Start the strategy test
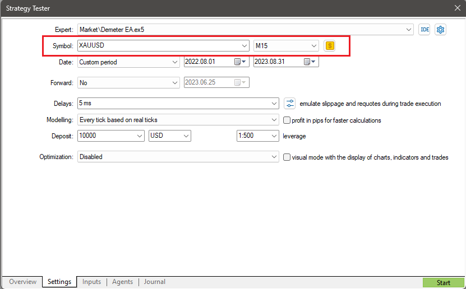The image size is (466, 289). (444, 282)
